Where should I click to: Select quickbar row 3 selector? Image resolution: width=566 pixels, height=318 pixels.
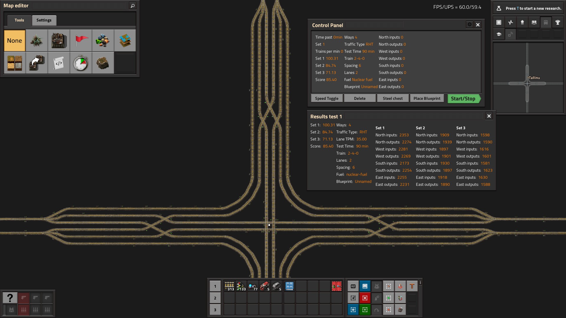point(215,310)
